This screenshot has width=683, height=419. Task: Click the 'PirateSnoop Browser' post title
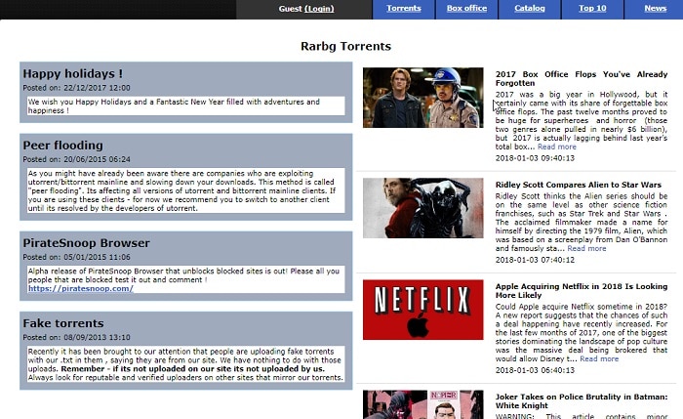coord(86,243)
